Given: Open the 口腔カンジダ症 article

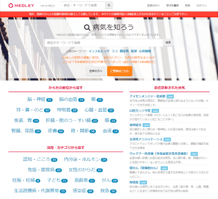Looking at the screenshot, I should tap(140, 111).
